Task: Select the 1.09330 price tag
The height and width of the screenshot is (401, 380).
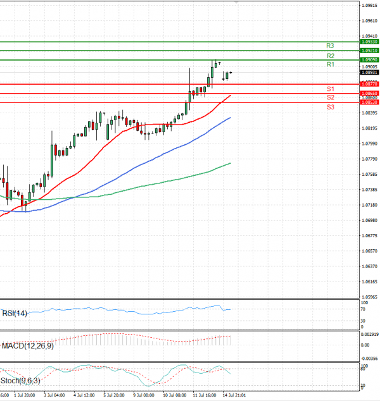Action: point(369,42)
